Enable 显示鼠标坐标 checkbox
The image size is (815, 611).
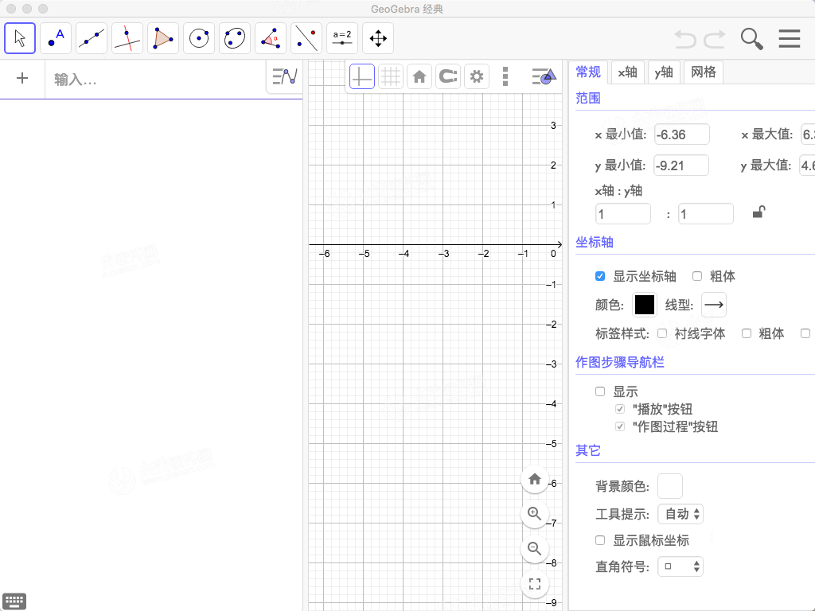(600, 540)
